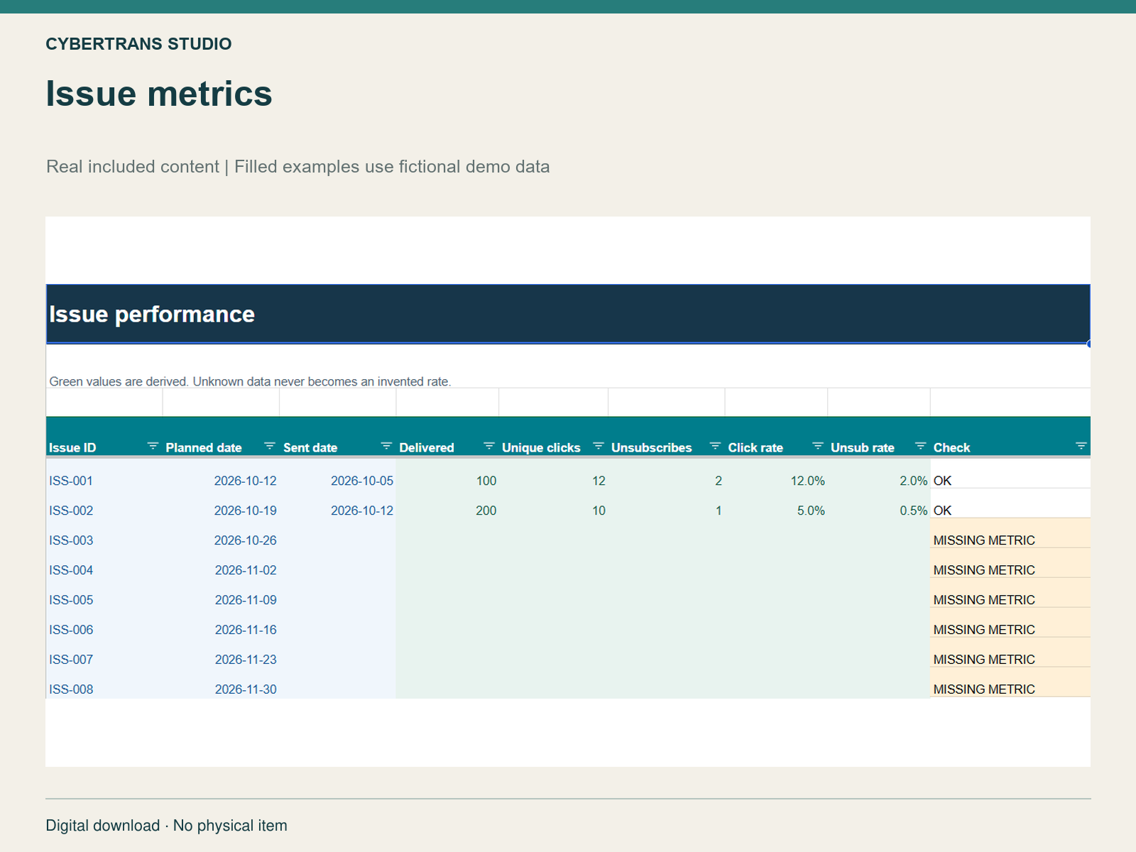The width and height of the screenshot is (1136, 852).
Task: Click unsub rate 2.0%
Action: (x=914, y=481)
